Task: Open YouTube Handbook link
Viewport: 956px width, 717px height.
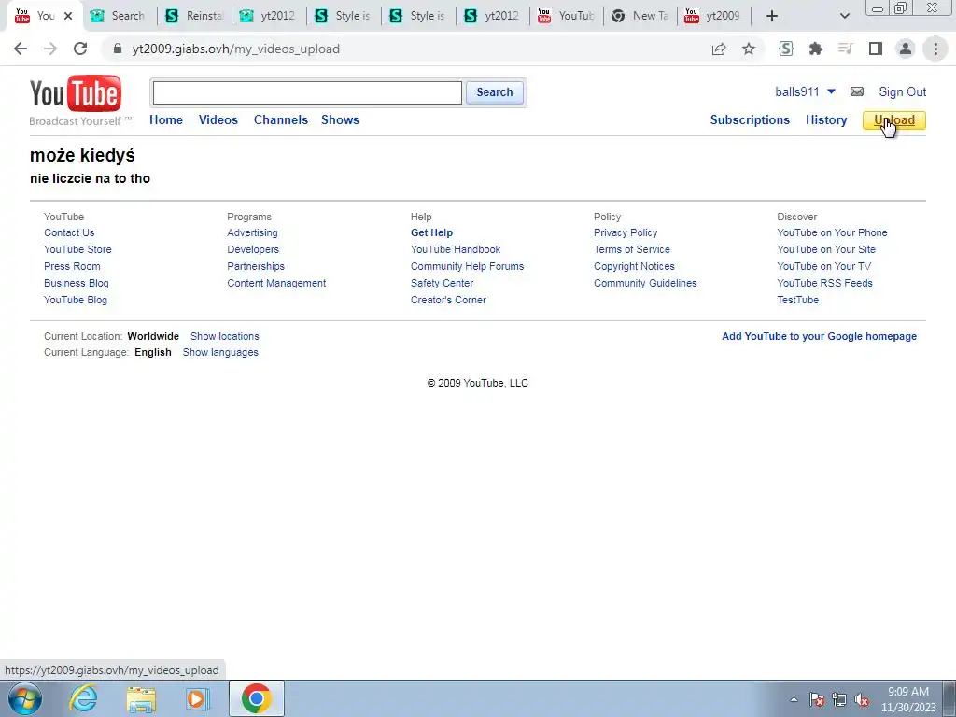Action: [456, 249]
